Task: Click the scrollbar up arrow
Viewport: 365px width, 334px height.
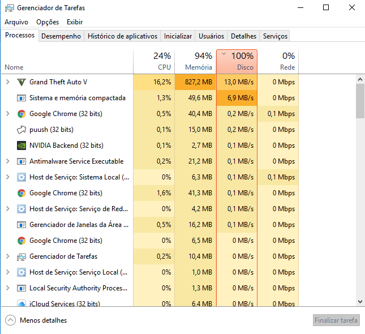Action: pos(360,79)
